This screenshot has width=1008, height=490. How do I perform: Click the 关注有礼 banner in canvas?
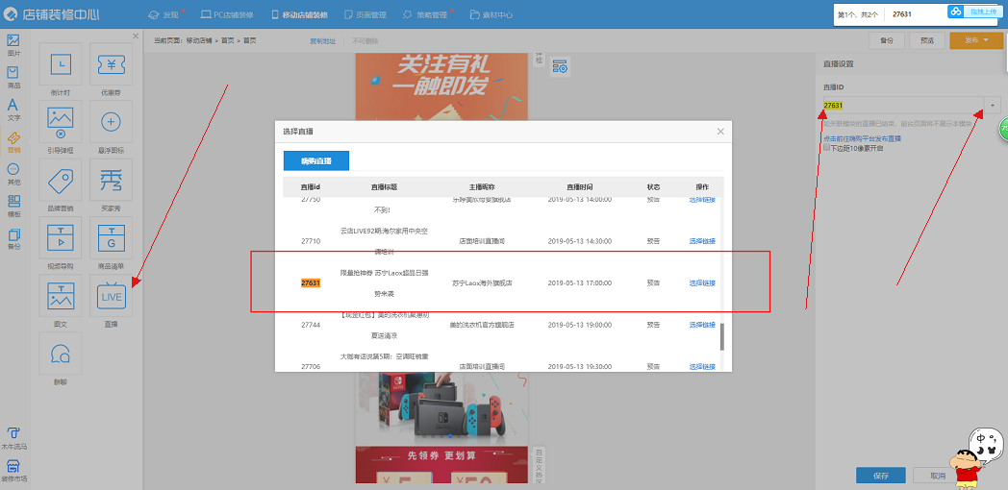tap(441, 86)
